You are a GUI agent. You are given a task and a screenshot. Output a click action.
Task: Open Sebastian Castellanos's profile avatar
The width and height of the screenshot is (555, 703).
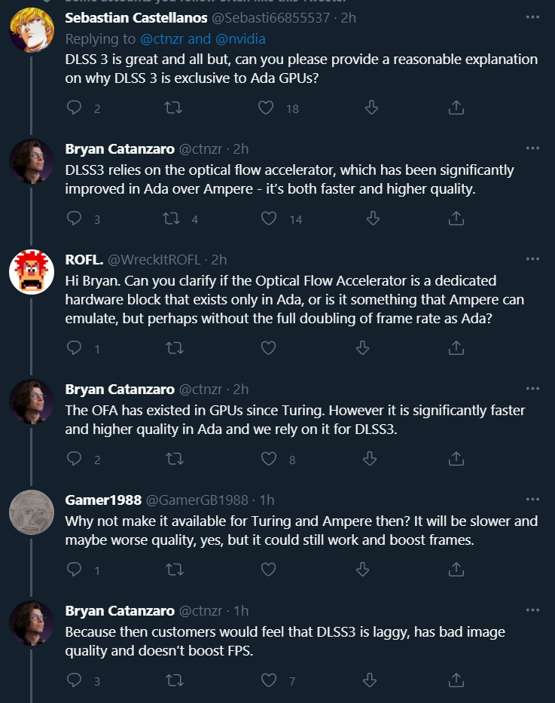pyautogui.click(x=32, y=30)
